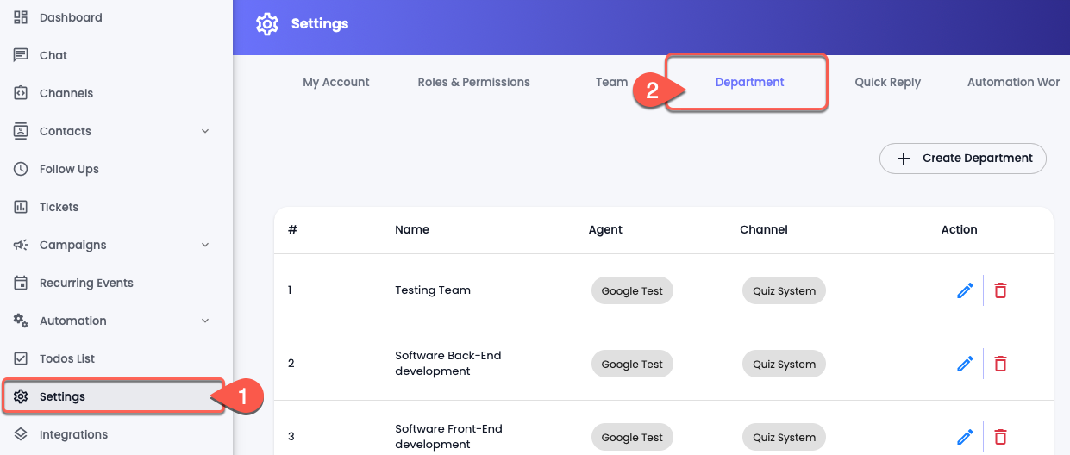Click the Todos List checkbox icon

point(22,358)
